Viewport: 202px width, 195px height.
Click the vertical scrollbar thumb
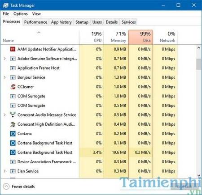(x=199, y=64)
